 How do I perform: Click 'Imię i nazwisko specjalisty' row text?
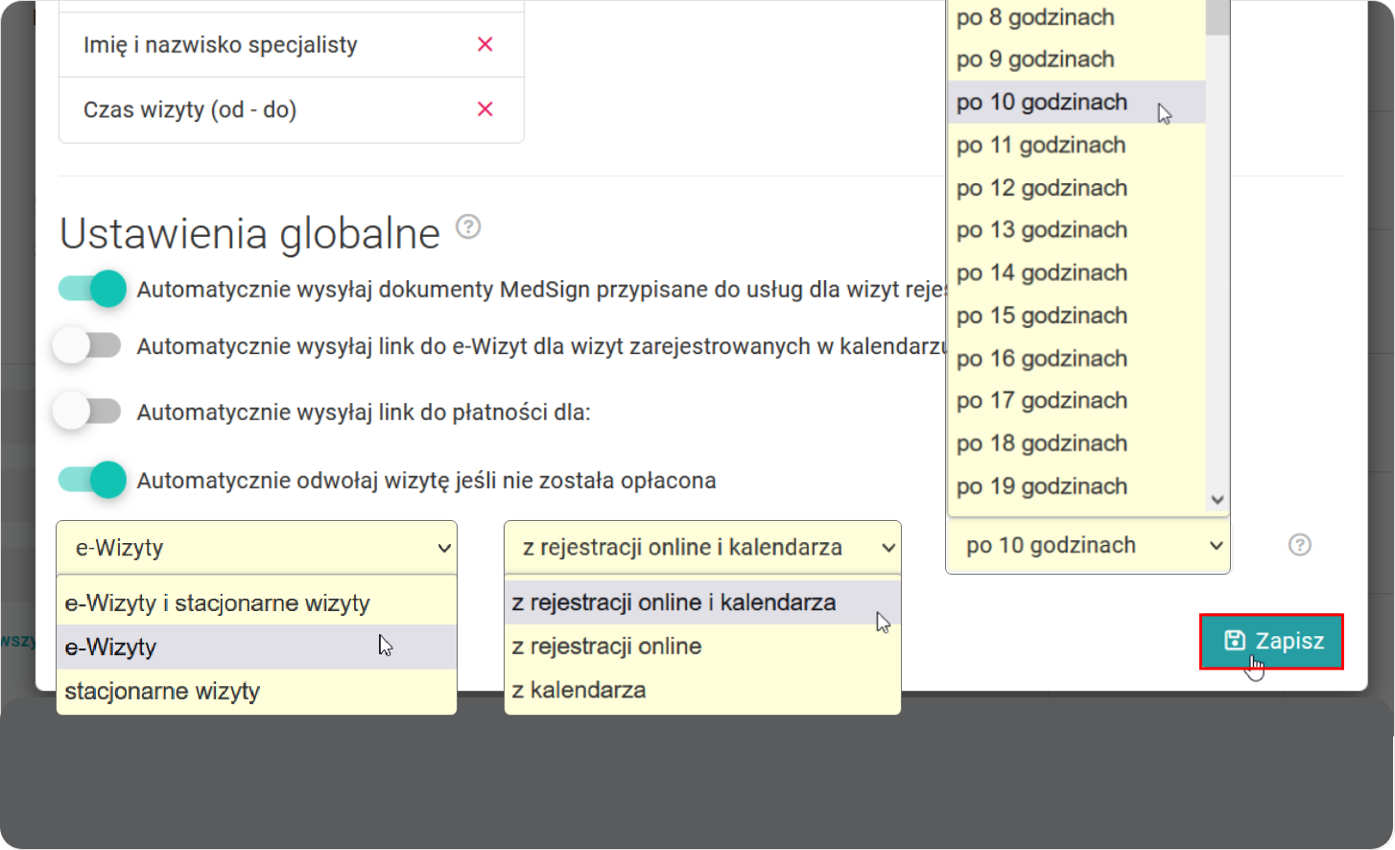tap(221, 45)
